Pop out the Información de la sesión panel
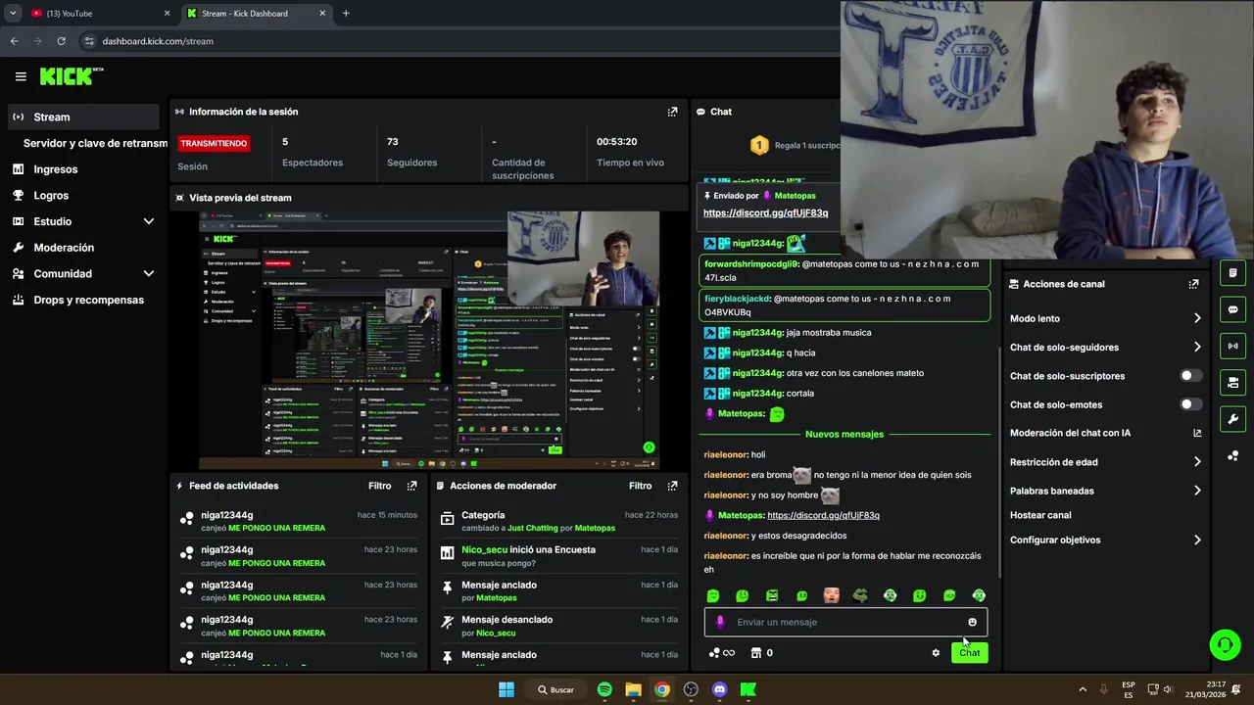This screenshot has width=1254, height=705. (x=672, y=112)
